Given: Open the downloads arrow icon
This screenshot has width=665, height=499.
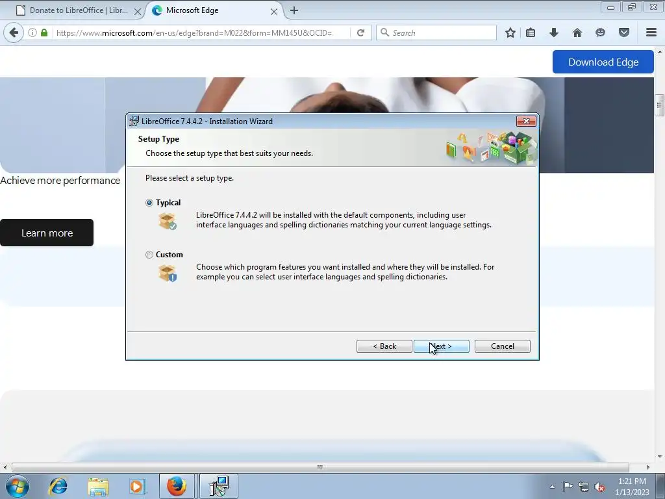Looking at the screenshot, I should pos(554,32).
